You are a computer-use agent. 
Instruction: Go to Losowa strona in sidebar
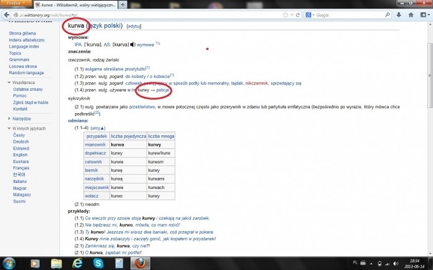click(x=23, y=66)
